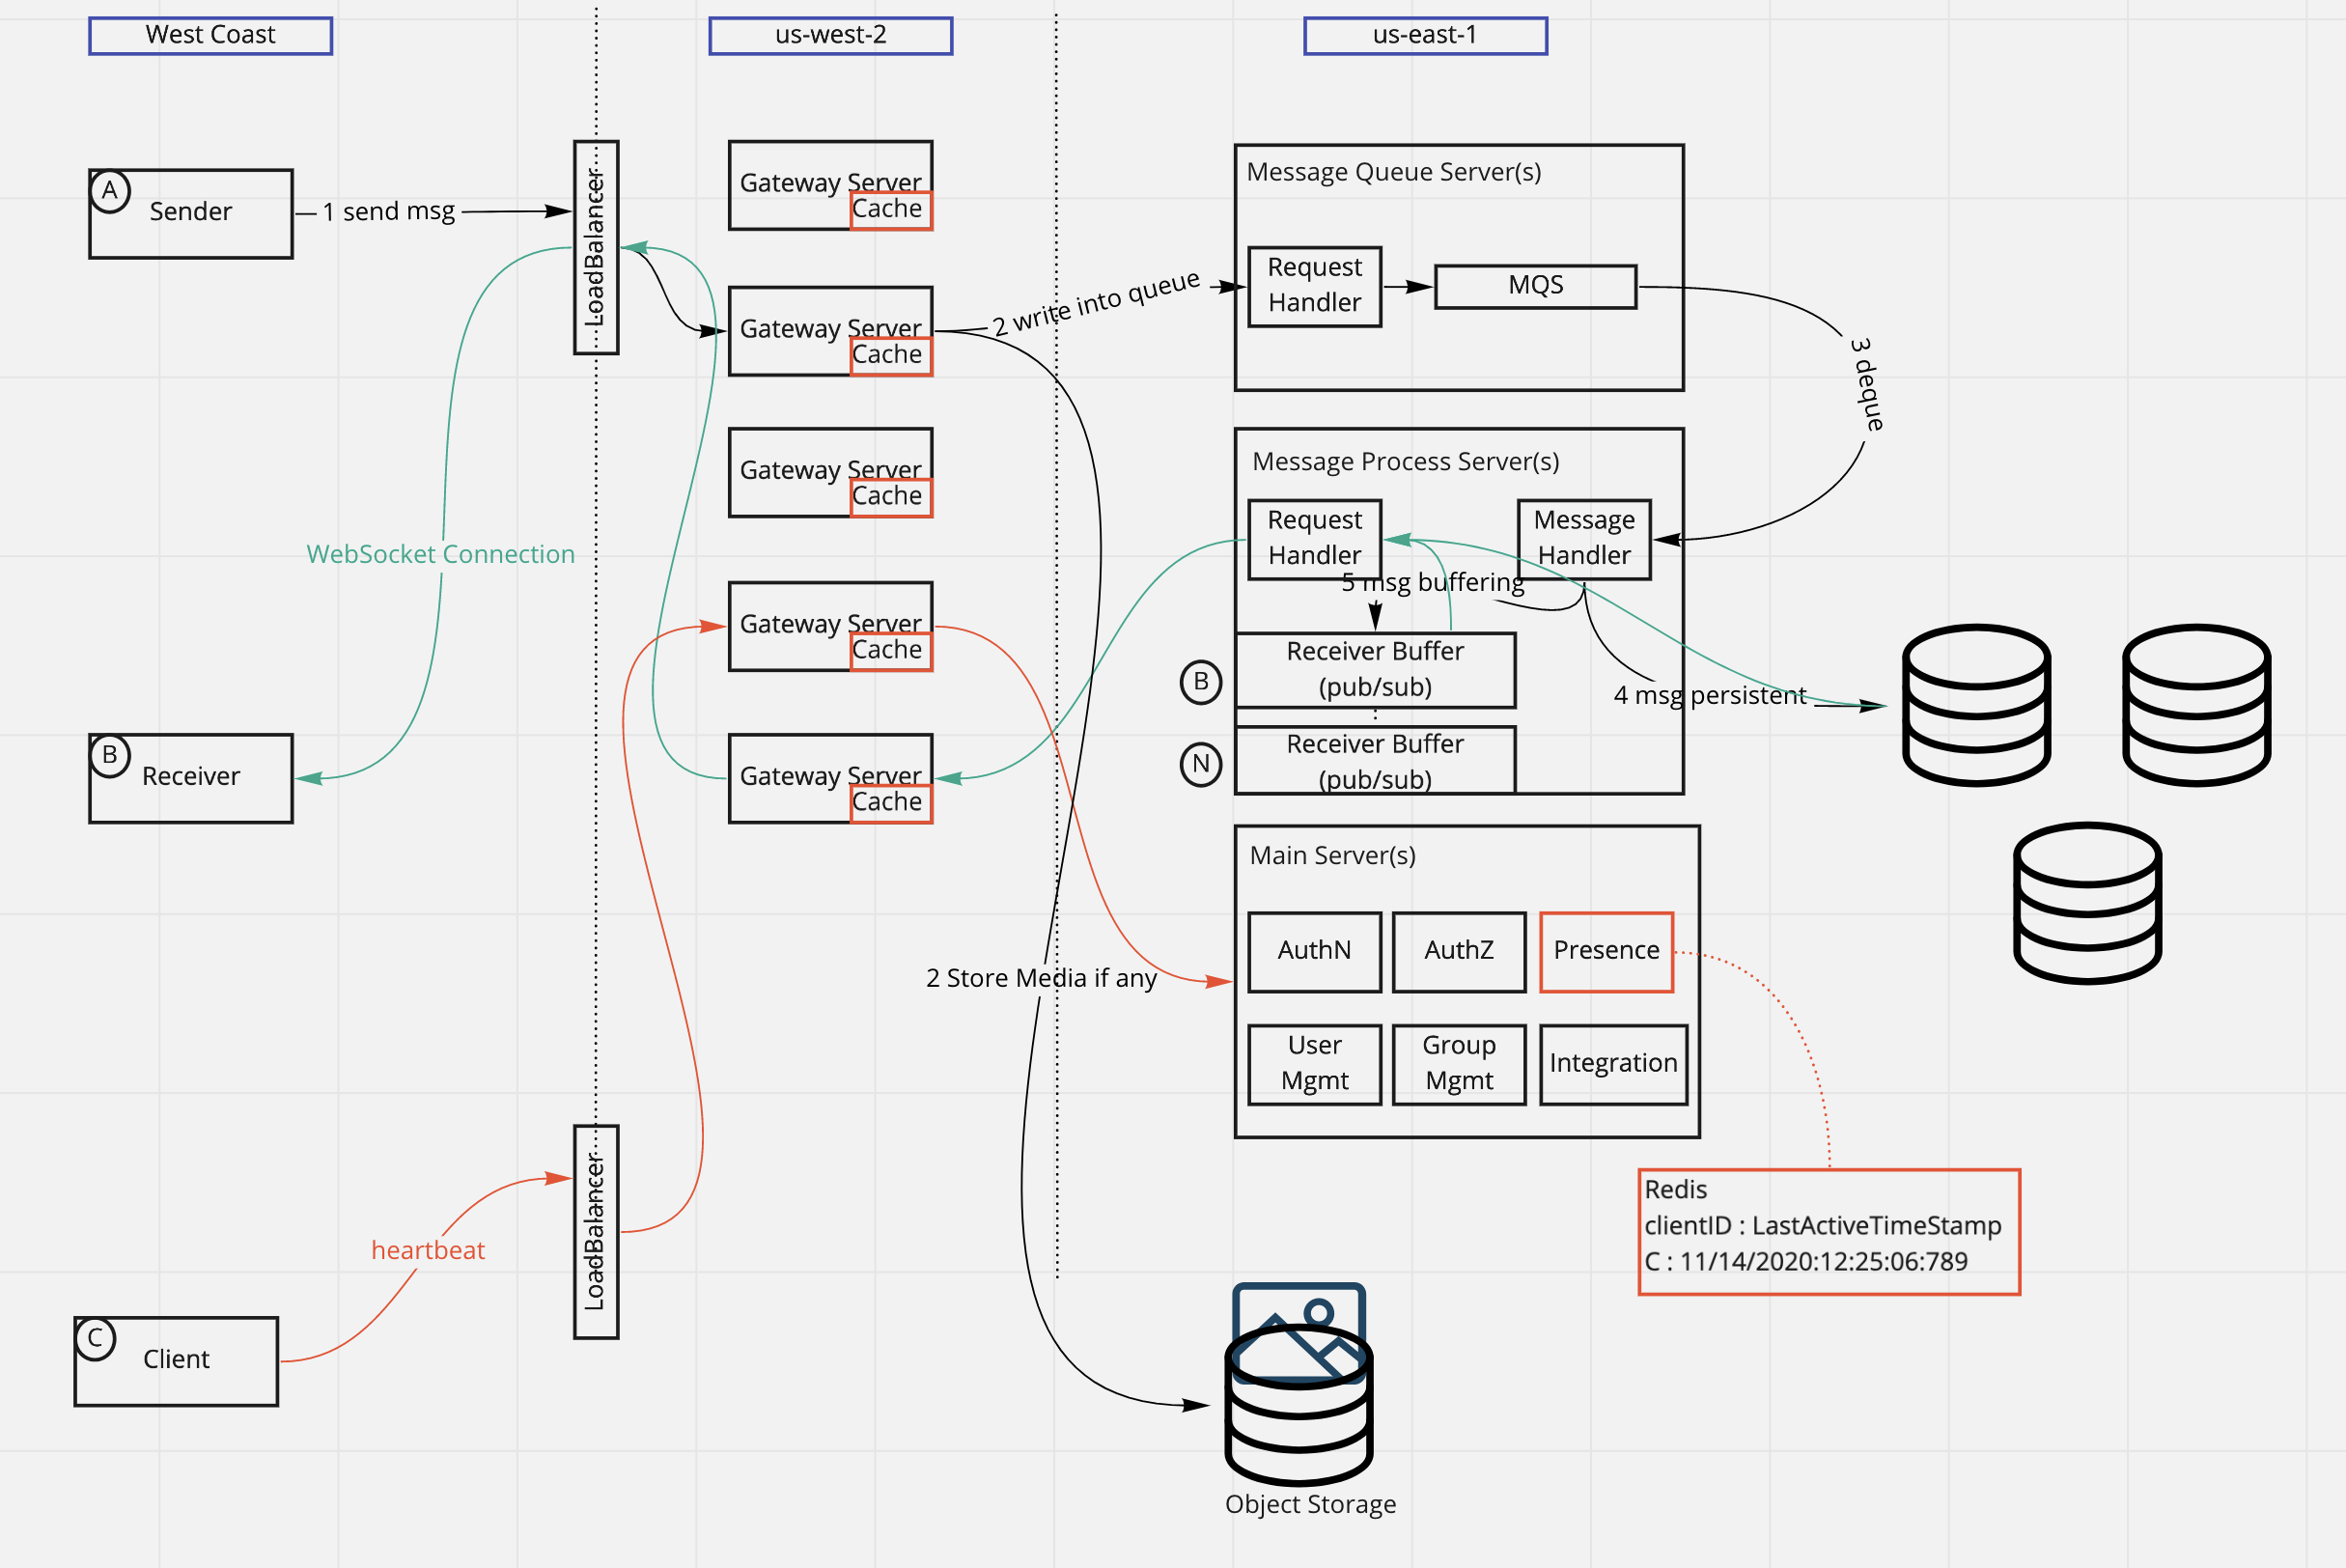
Task: Click the Message Handler box
Action: tap(1583, 539)
